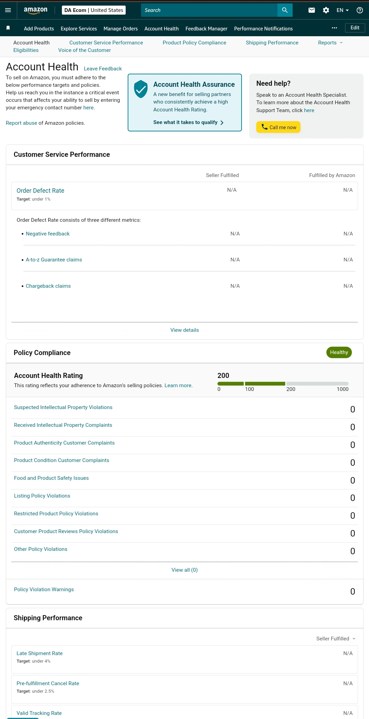Open Listing Policy Violations
Viewport: 369px width, 719px height.
point(42,496)
